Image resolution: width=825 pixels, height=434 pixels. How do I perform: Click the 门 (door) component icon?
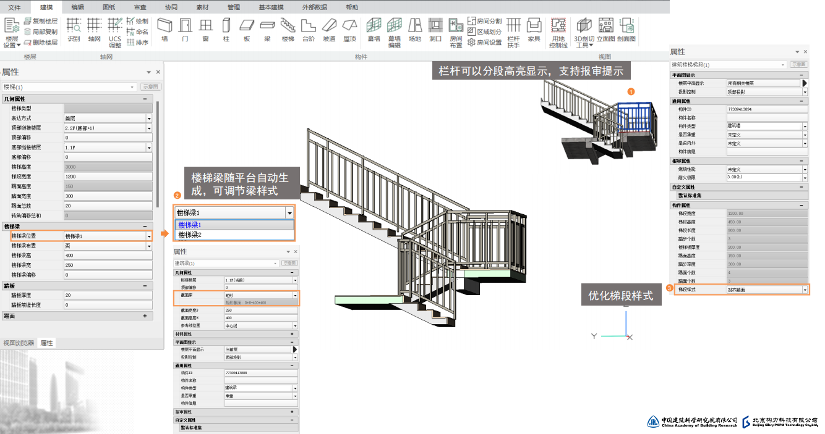pyautogui.click(x=185, y=28)
